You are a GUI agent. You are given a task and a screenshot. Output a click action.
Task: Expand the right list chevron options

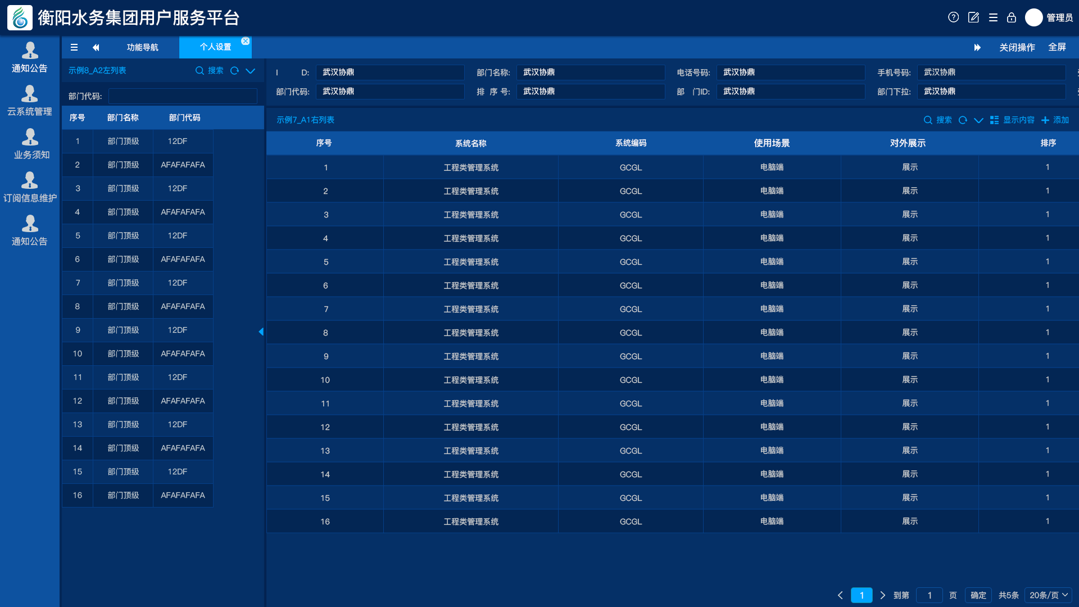(978, 120)
